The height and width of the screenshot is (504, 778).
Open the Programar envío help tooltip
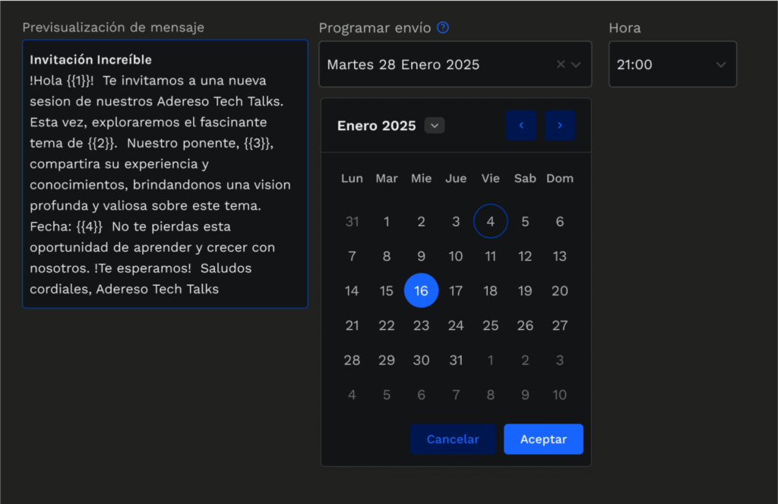click(x=443, y=27)
